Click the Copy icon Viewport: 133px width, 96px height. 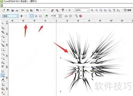[x=27, y=10]
